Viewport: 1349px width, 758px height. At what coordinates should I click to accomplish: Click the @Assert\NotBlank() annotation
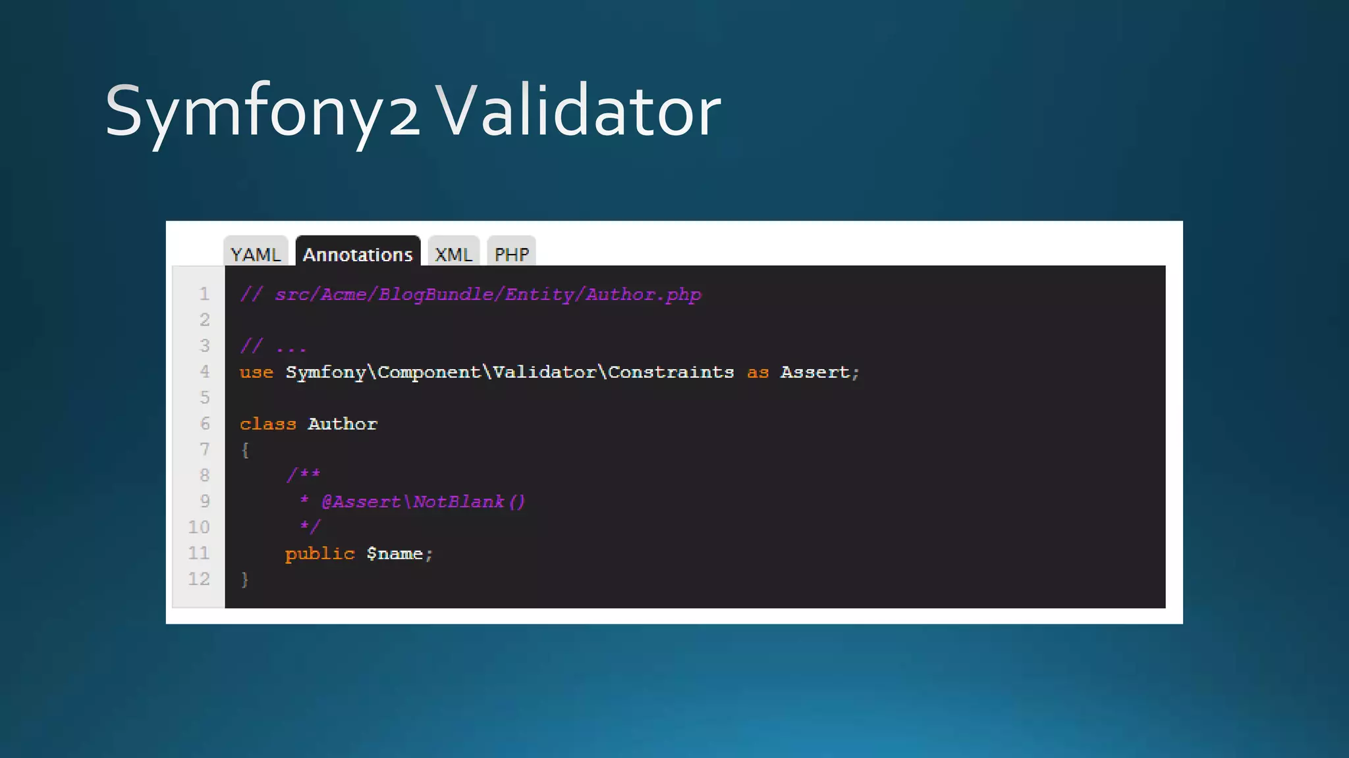pyautogui.click(x=423, y=502)
